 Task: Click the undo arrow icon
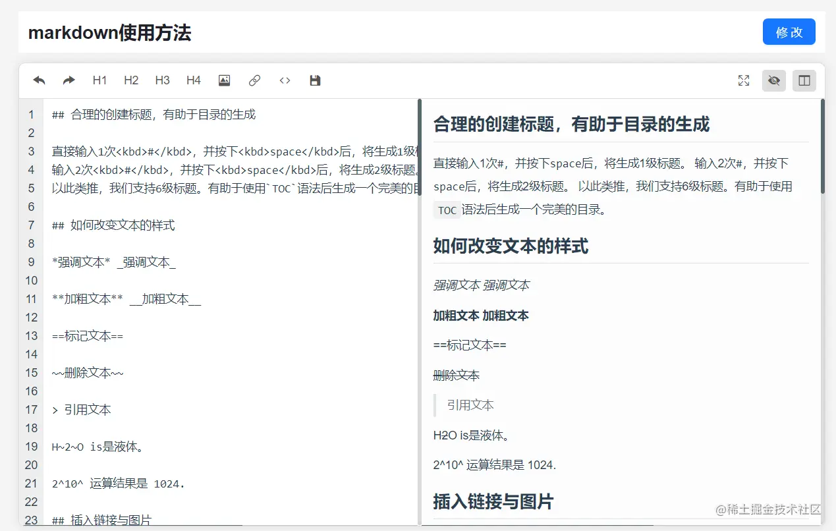[x=40, y=80]
